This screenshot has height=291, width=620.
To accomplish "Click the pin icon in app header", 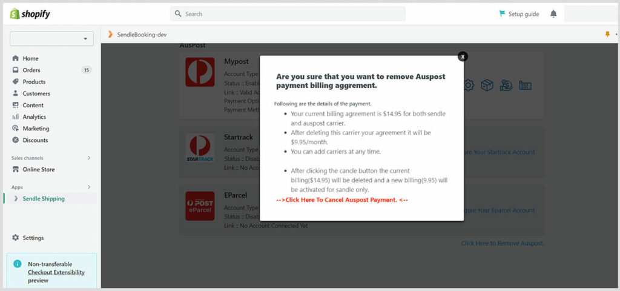I will (x=607, y=35).
